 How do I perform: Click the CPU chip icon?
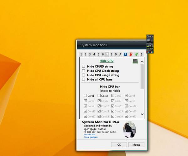pos(135,61)
